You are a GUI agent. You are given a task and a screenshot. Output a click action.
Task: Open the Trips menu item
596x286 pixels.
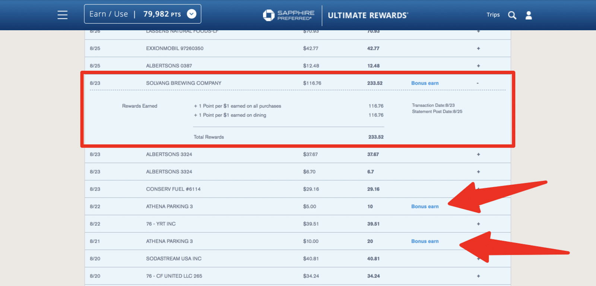point(493,15)
